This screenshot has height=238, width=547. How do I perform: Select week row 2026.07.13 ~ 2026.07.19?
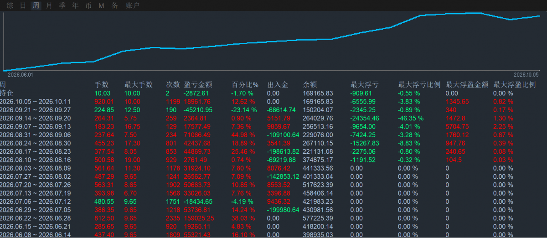coord(36,193)
